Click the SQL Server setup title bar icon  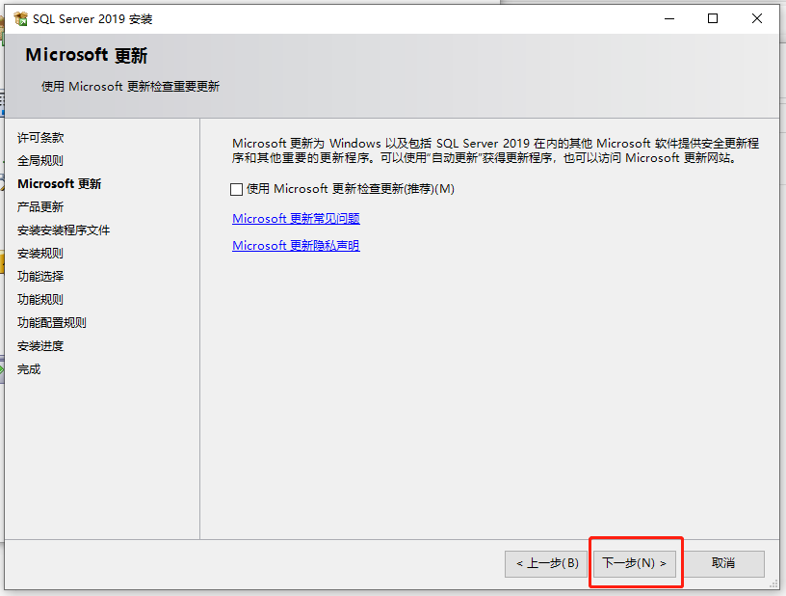tap(20, 19)
